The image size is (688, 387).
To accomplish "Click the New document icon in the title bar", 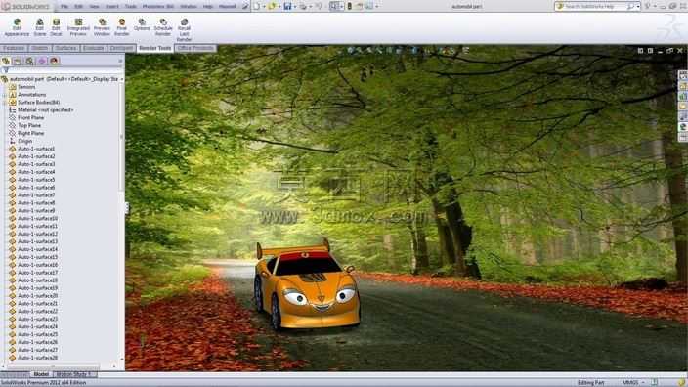I will pyautogui.click(x=257, y=6).
